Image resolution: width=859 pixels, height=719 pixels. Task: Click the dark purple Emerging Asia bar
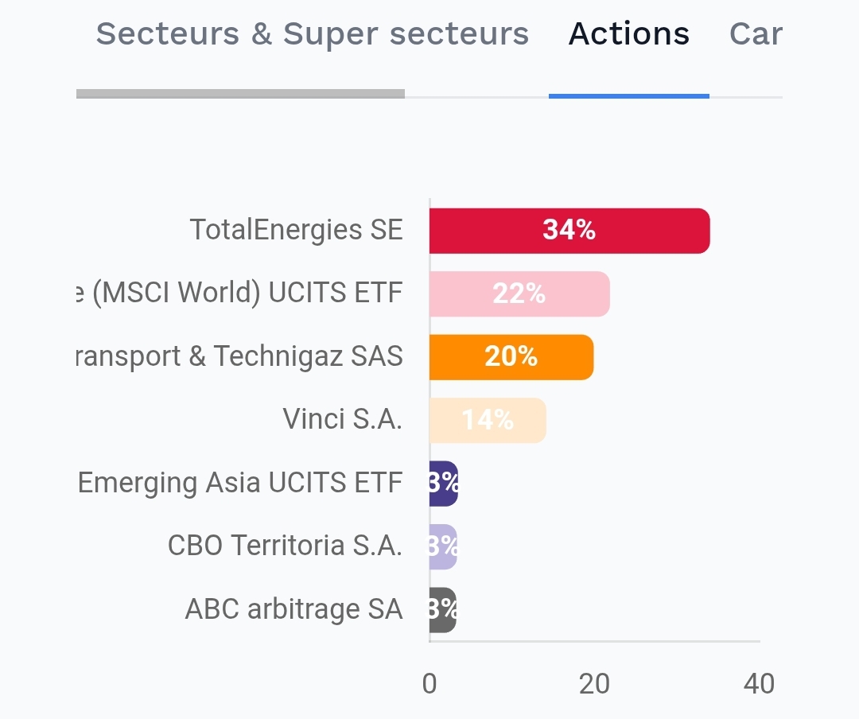pos(443,484)
